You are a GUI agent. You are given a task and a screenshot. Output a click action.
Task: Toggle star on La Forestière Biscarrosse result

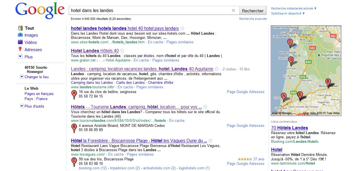(211, 141)
